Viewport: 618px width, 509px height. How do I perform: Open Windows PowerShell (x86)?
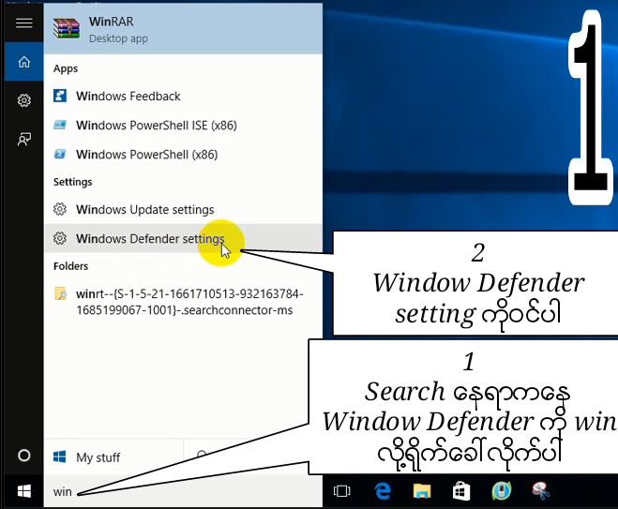[x=183, y=155]
